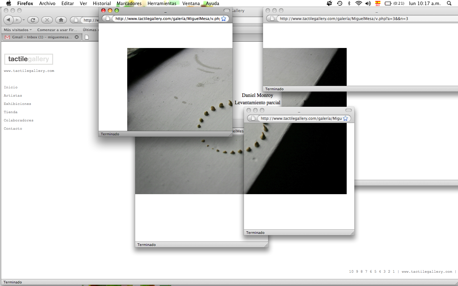Toggle toolbar pill button in front popup
The width and height of the screenshot is (458, 286).
tap(227, 10)
